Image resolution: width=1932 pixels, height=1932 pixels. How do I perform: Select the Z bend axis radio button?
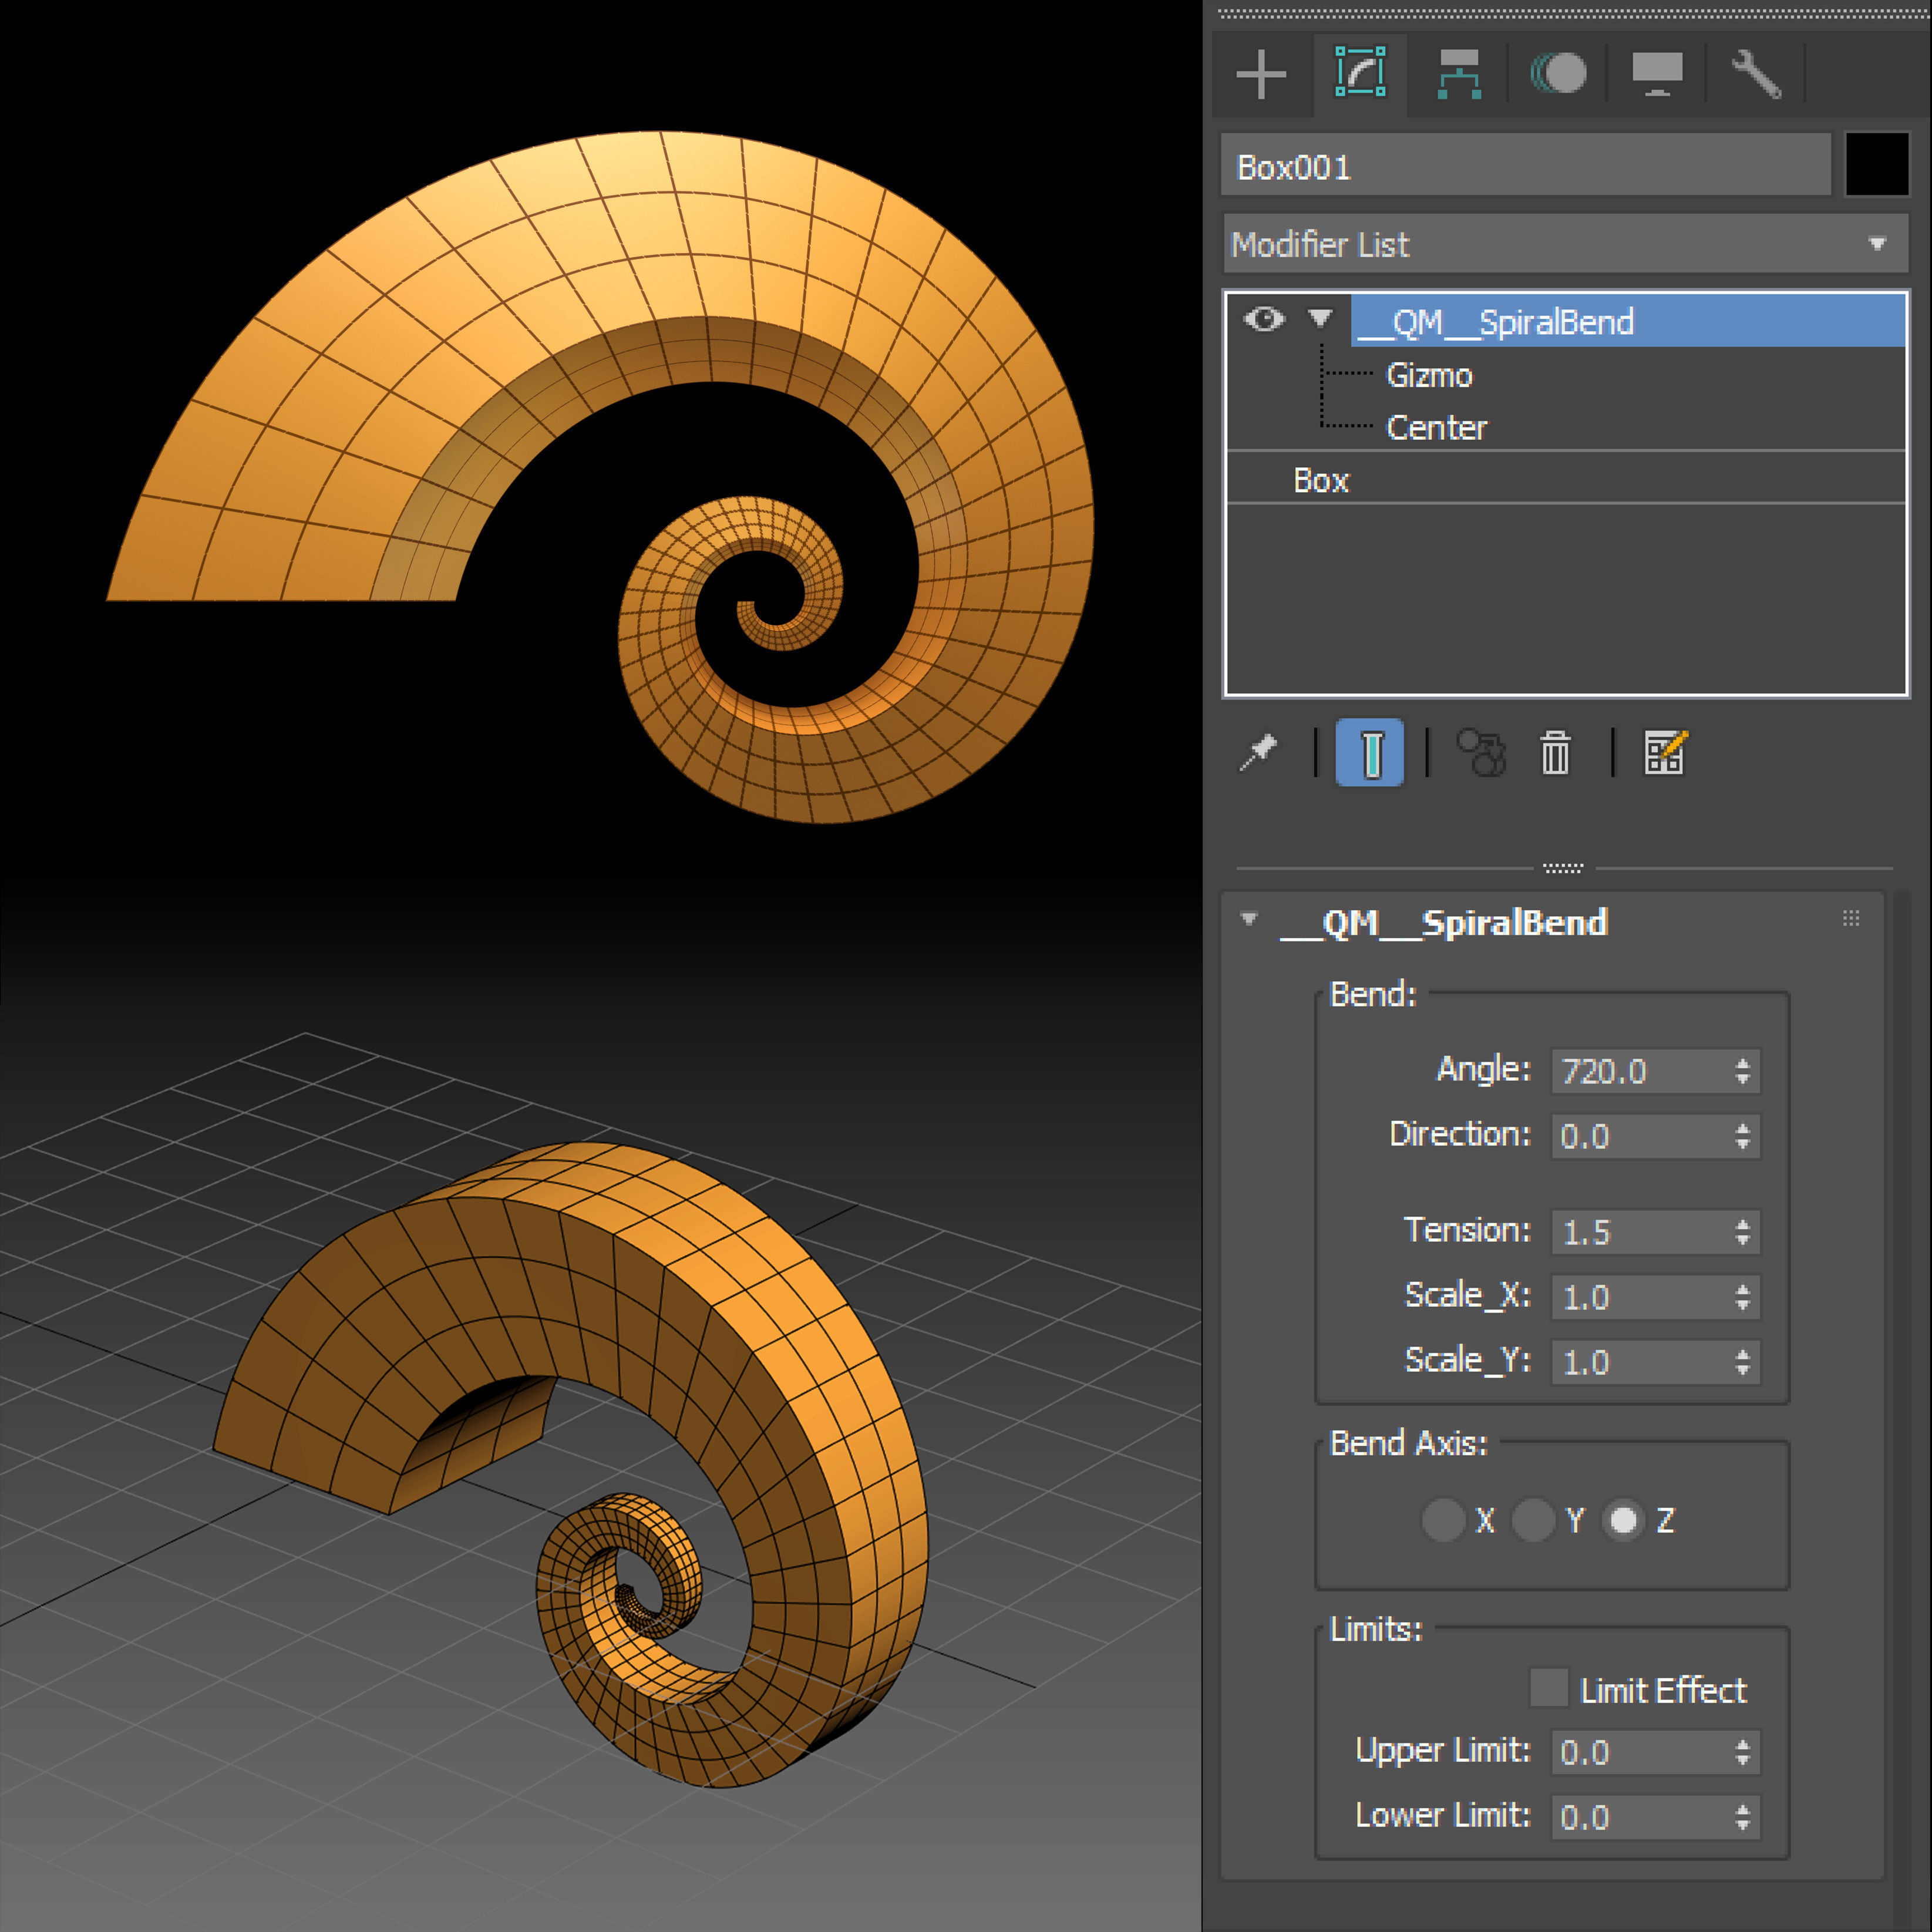click(1623, 1520)
